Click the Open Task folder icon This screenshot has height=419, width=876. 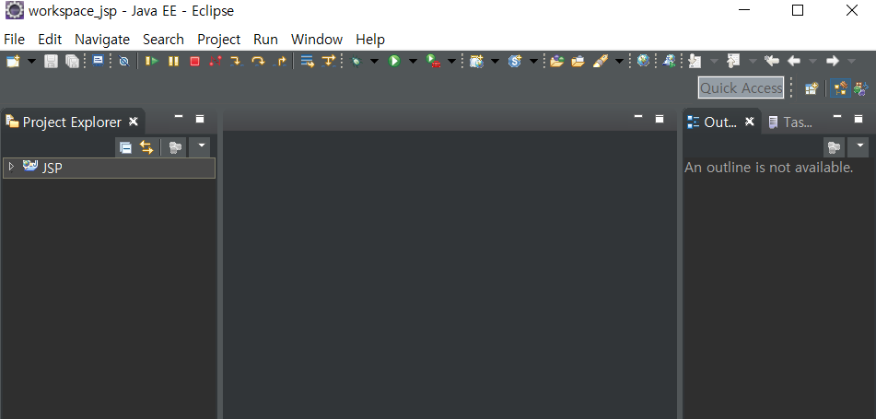point(578,61)
